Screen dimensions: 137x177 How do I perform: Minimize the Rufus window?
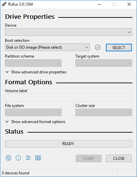99,4
